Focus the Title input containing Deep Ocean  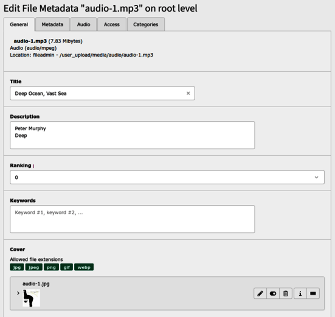[102, 93]
